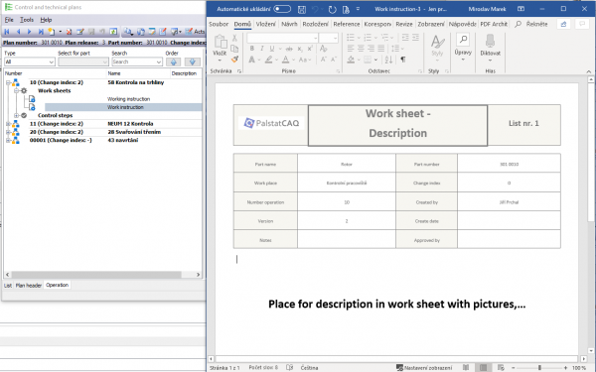Image resolution: width=596 pixels, height=372 pixels.
Task: Switch to Vložení ribbon tab
Action: coord(265,24)
